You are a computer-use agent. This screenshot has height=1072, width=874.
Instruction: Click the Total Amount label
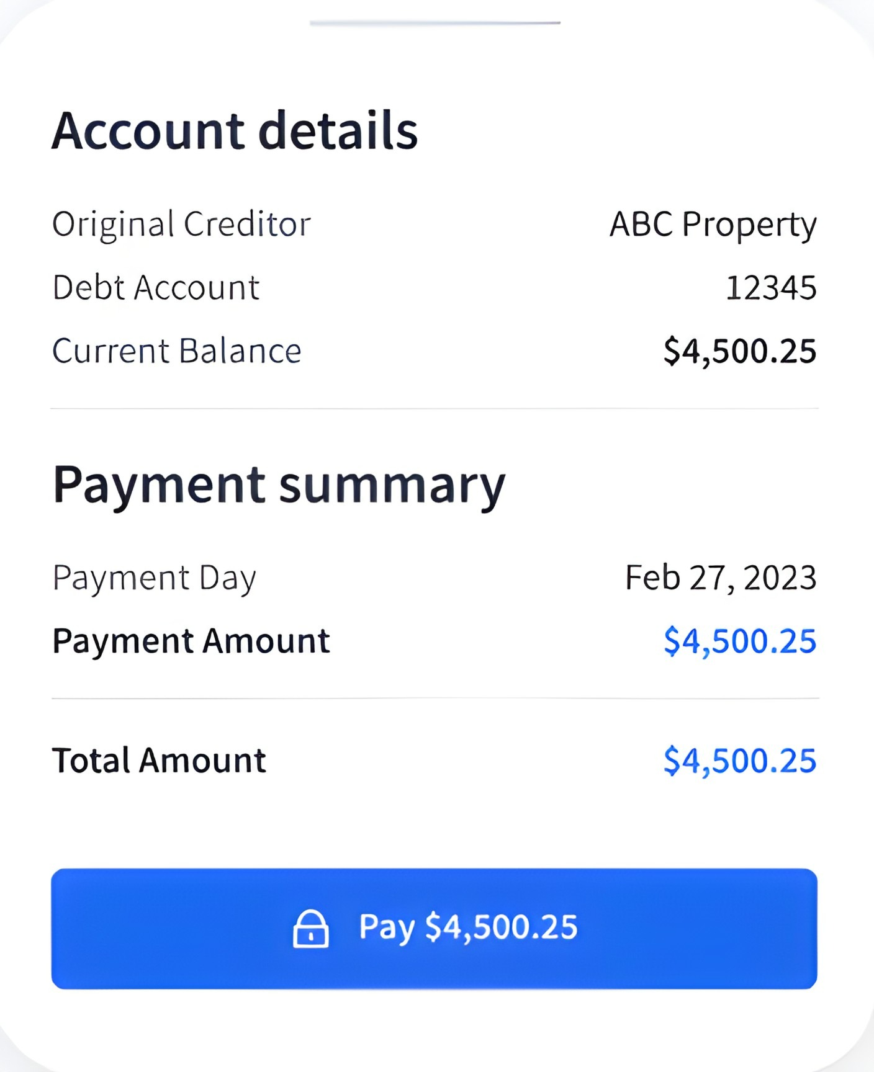(159, 761)
